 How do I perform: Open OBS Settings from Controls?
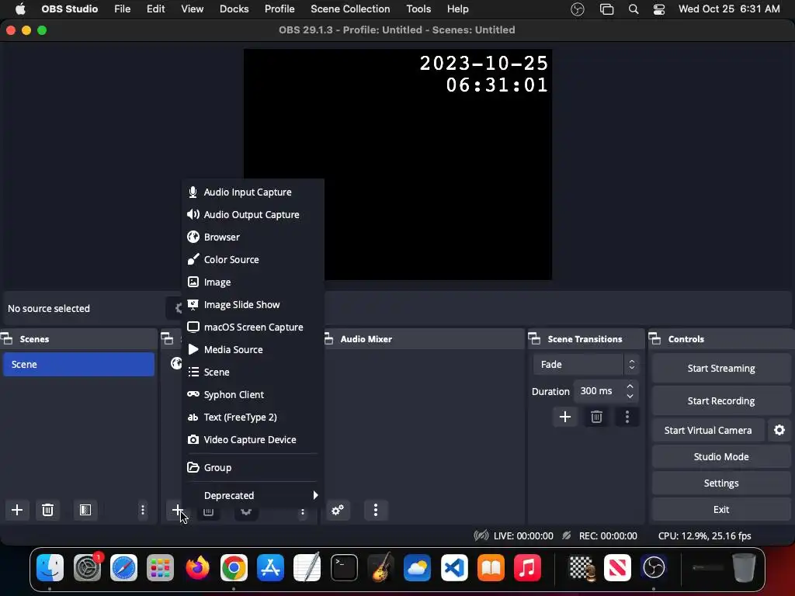(721, 483)
